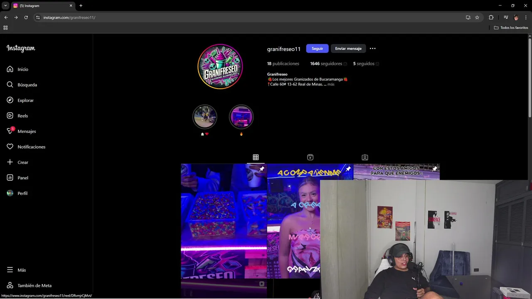Click browser forward arrow
532x299 pixels.
16,17
